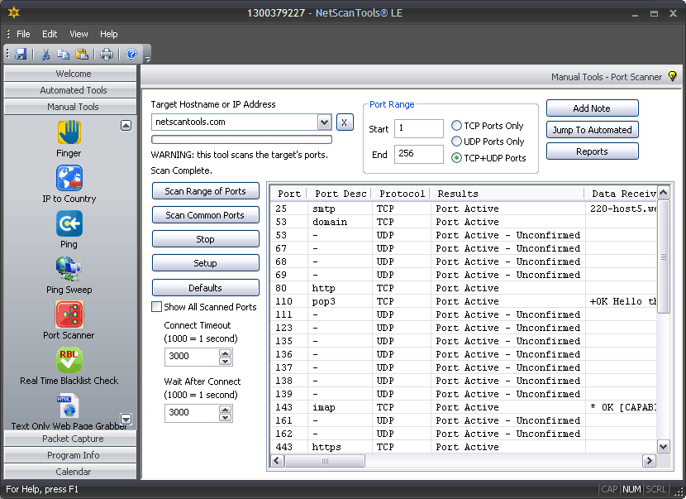Click the Defaults button
This screenshot has width=686, height=499.
pos(206,288)
